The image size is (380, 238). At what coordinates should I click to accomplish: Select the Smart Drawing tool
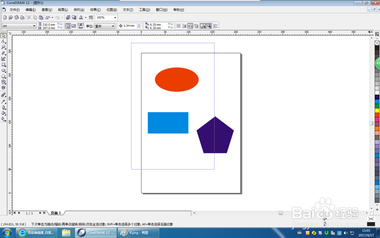tap(3, 59)
